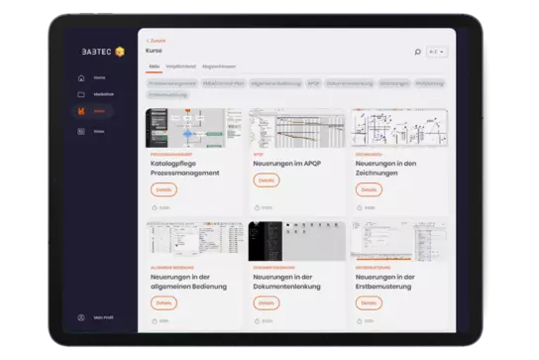Click Details for Neuerungen in den Zeichnungen

369,190
